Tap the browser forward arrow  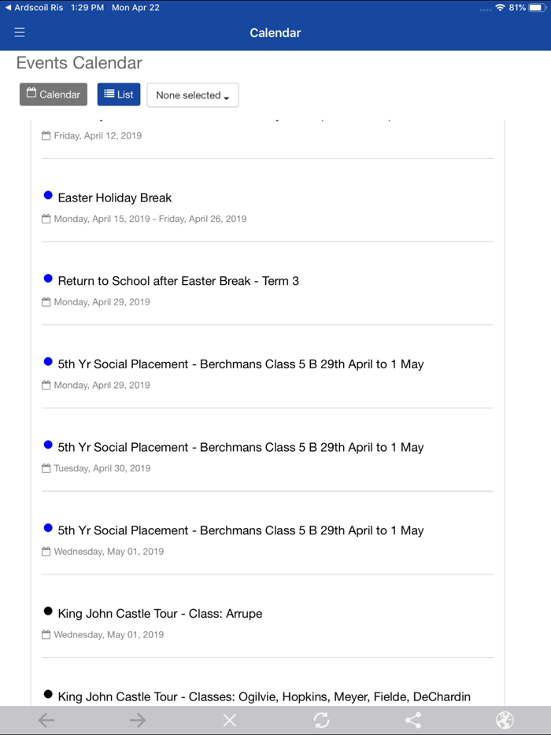click(x=138, y=720)
